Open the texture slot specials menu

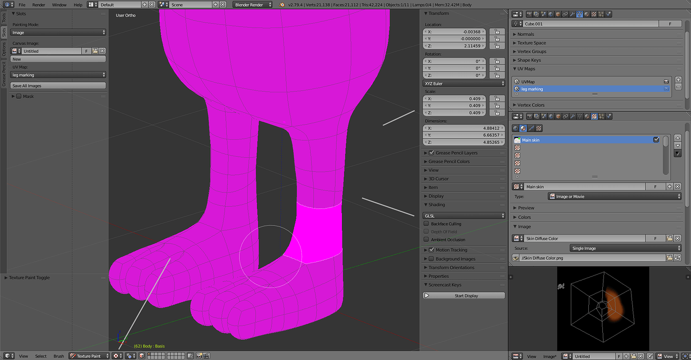pos(678,153)
